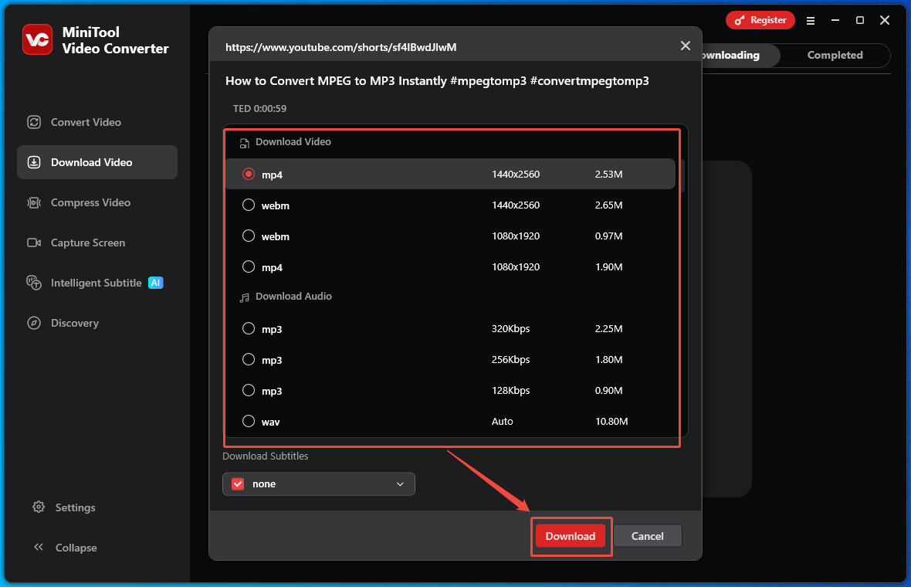Switch to the Completed tab
This screenshot has width=911, height=587.
pos(835,55)
